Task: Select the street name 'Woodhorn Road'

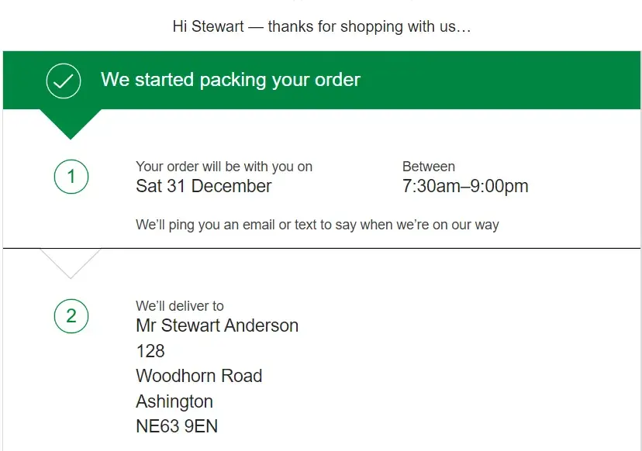Action: (x=199, y=376)
